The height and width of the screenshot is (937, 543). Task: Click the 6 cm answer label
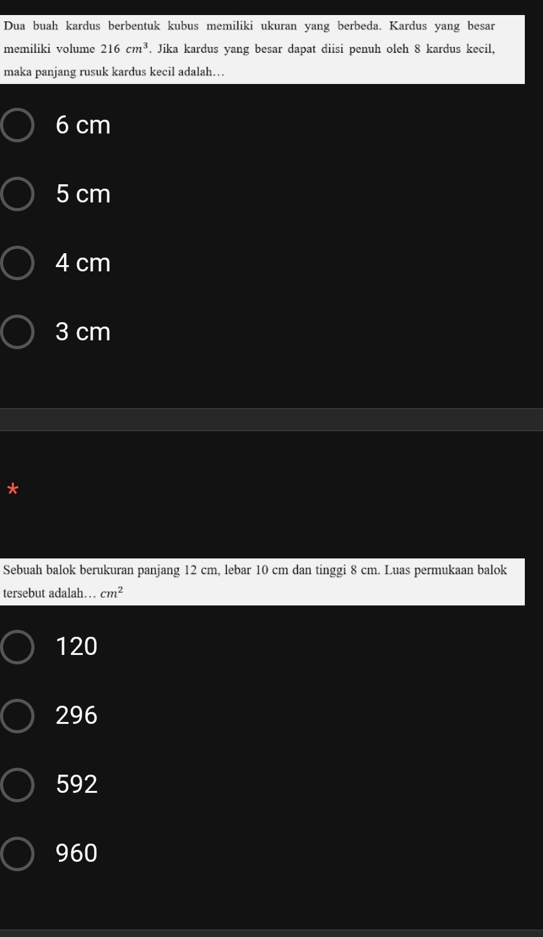(83, 126)
